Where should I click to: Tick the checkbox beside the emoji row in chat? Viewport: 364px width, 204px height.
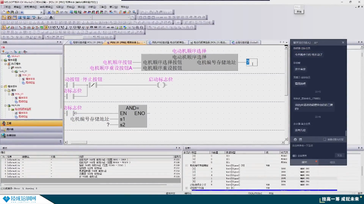325,139
